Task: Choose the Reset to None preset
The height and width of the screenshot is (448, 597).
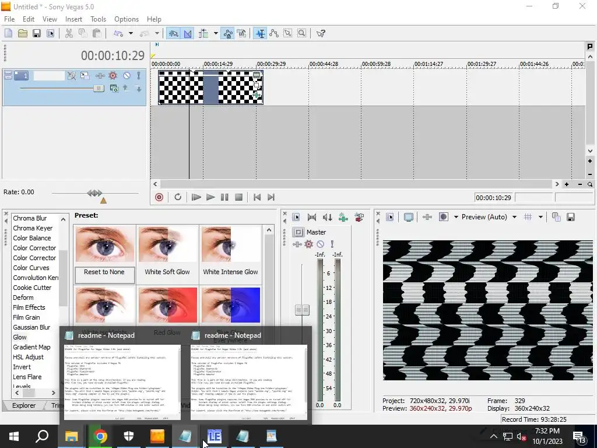Action: (x=105, y=255)
